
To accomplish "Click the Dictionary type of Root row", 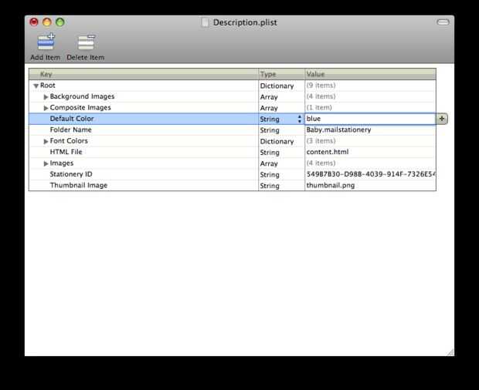I will click(277, 86).
